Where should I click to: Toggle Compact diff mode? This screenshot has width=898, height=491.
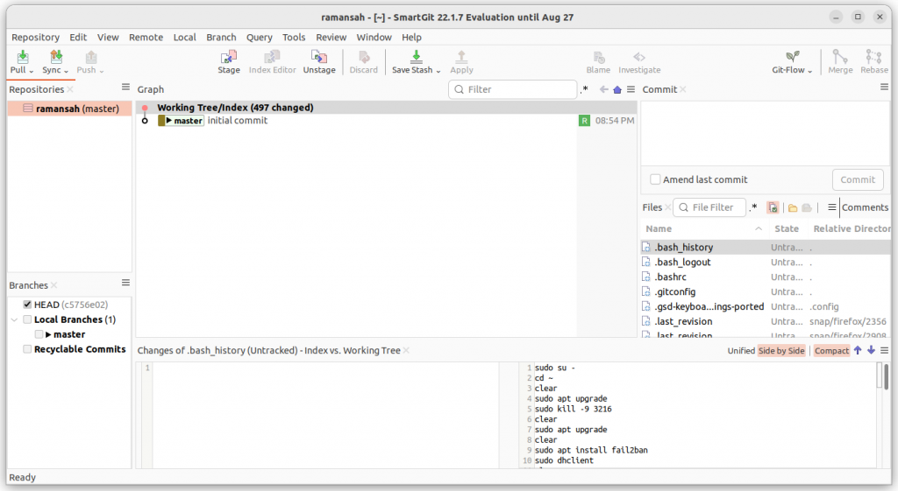831,351
